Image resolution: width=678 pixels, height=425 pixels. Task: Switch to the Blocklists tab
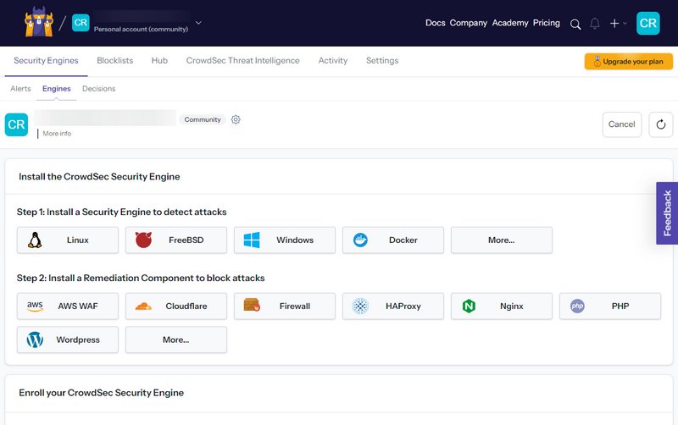tap(114, 61)
